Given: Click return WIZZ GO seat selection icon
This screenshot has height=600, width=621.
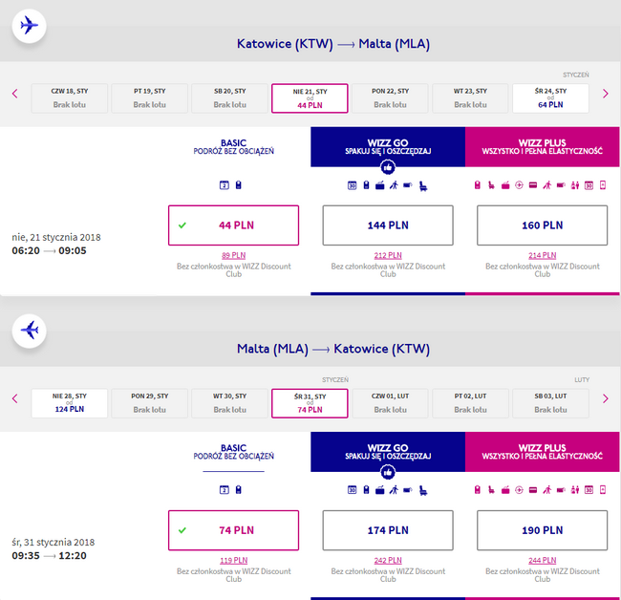Looking at the screenshot, I should [423, 491].
